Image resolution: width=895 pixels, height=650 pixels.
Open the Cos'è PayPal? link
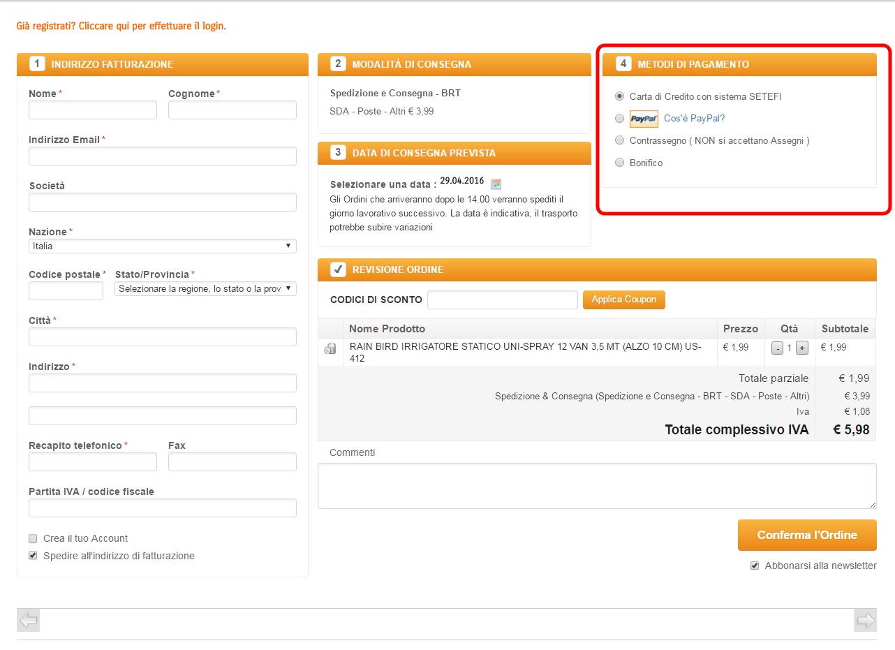click(694, 119)
